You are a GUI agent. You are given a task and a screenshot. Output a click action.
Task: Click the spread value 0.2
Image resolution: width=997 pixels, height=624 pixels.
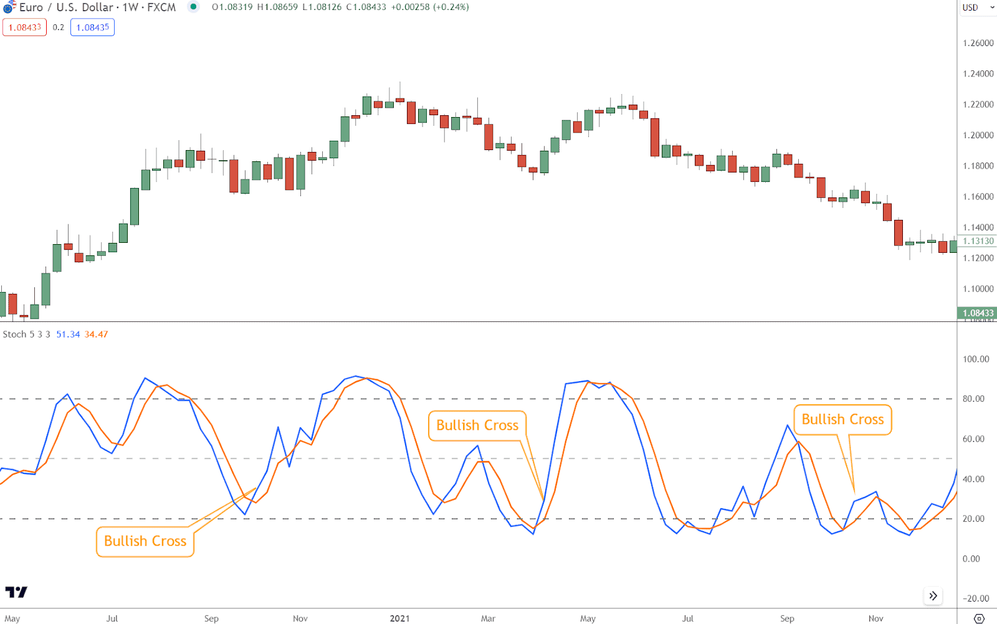[x=59, y=27]
